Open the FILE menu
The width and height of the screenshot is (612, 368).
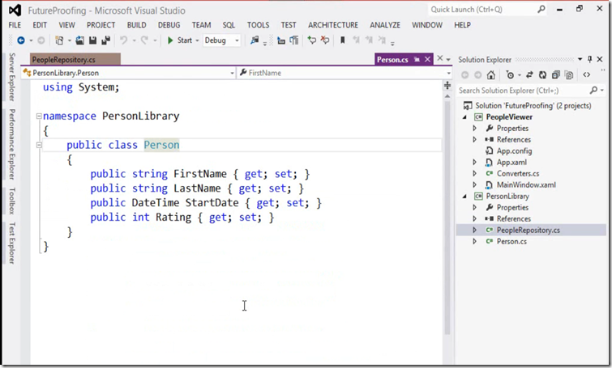click(x=15, y=25)
